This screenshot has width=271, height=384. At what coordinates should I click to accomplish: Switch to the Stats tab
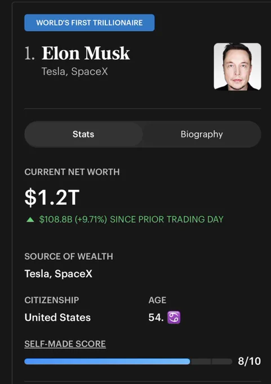83,134
